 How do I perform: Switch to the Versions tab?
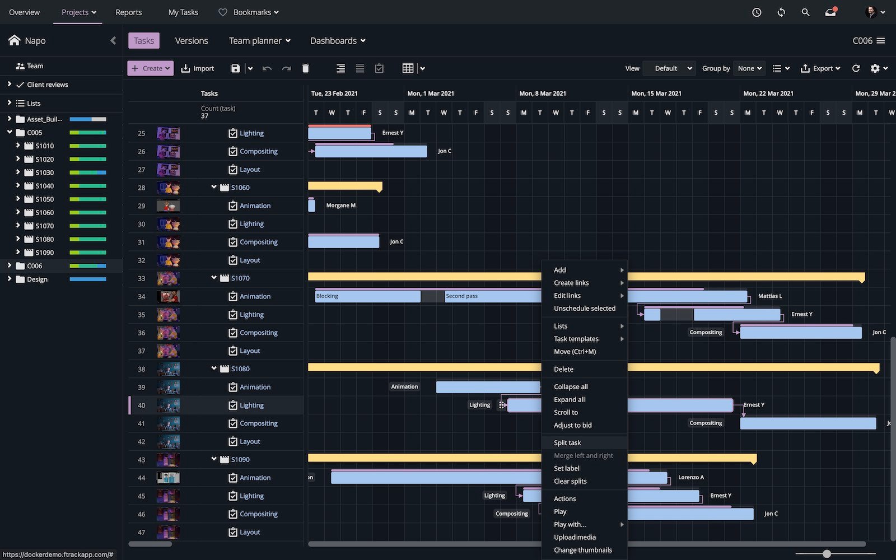(191, 41)
